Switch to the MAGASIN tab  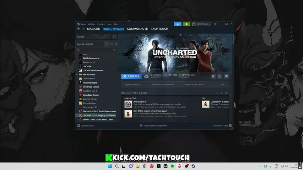point(93,29)
